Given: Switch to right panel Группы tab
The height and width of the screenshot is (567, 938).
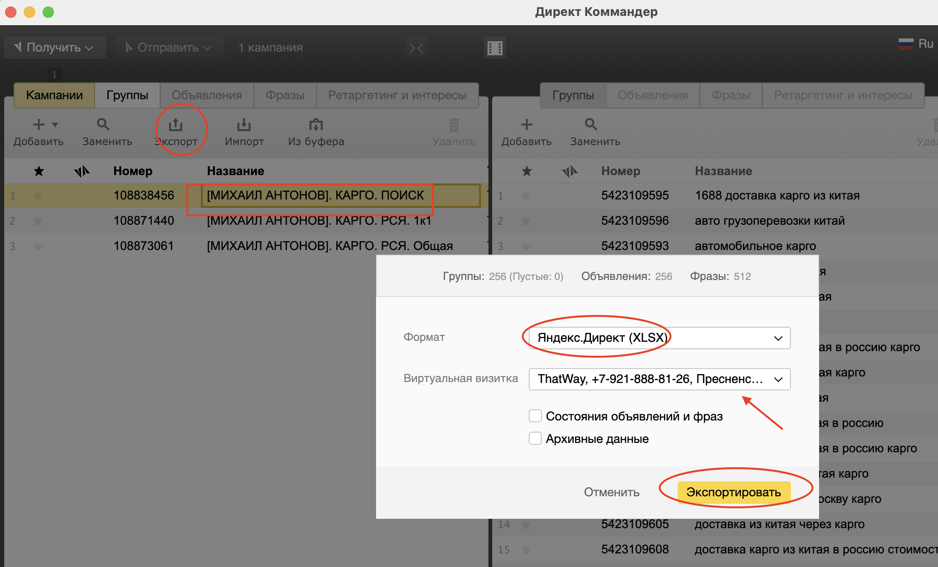Looking at the screenshot, I should click(573, 96).
